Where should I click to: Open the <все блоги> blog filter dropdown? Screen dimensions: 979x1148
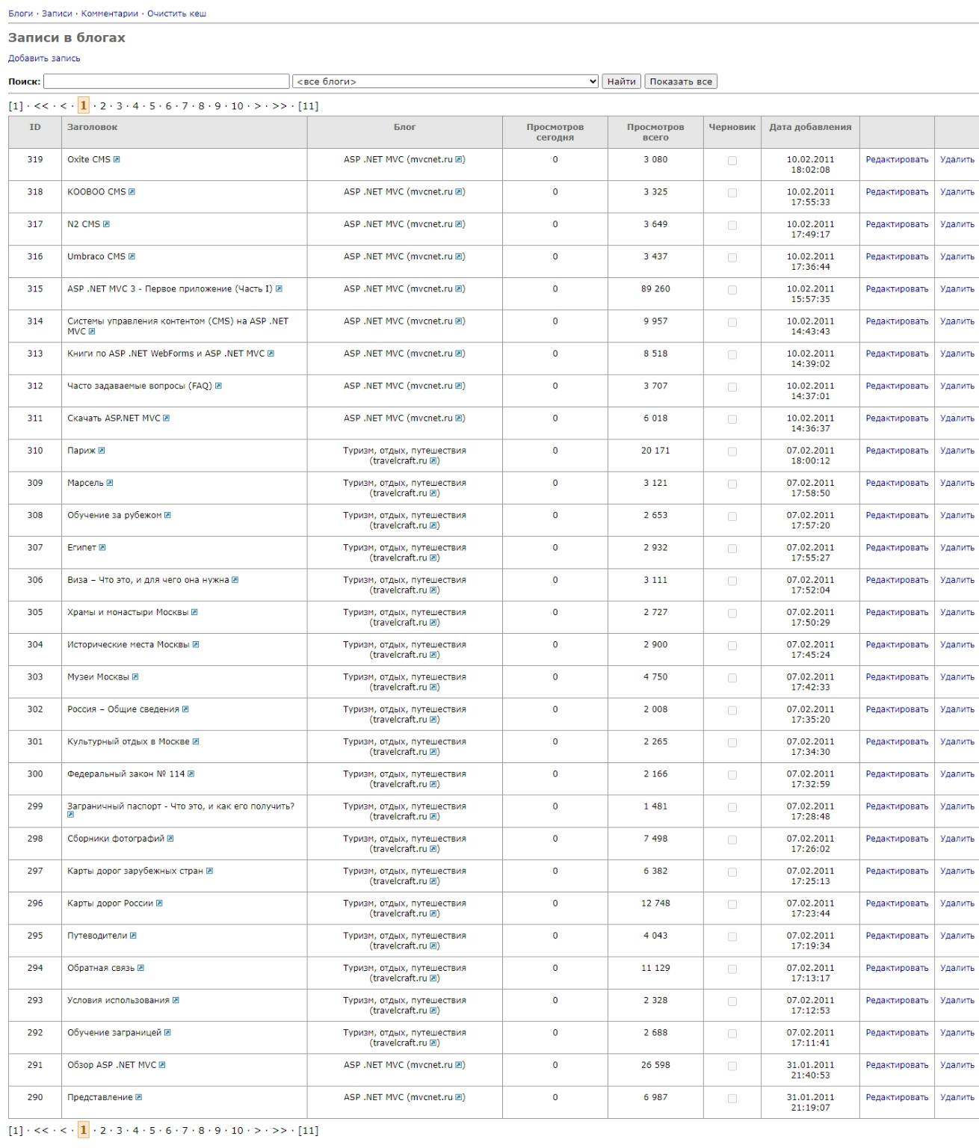pyautogui.click(x=445, y=81)
